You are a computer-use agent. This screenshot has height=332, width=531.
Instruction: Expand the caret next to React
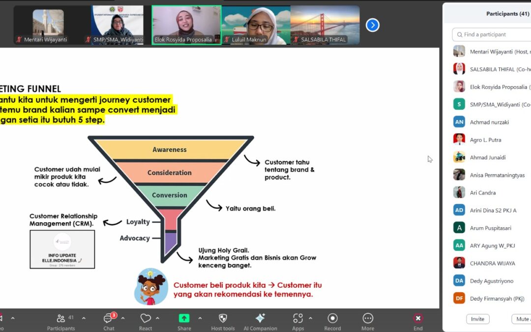[157, 318]
